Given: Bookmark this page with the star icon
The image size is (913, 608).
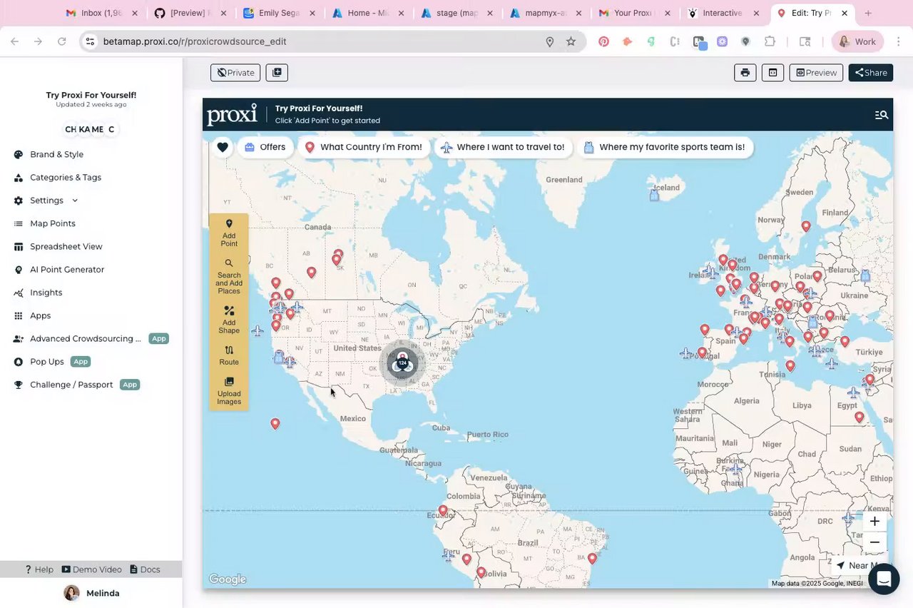Looking at the screenshot, I should pos(571,41).
